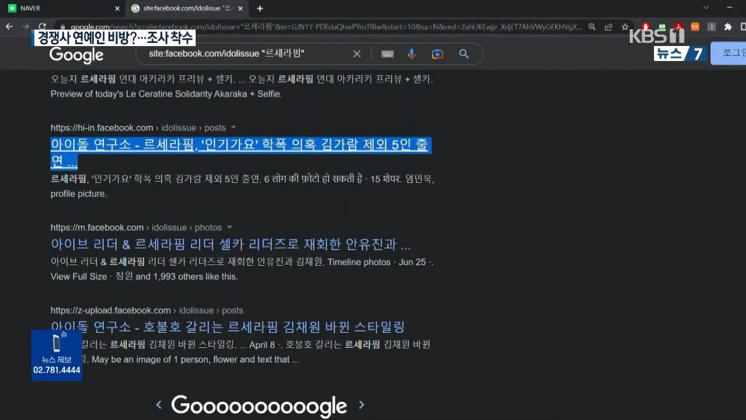Open the Extensions puzzle menu
Screen dimensions: 746x420
(x=728, y=27)
